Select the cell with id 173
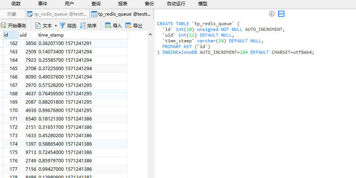This screenshot has width=356, height=178. click(x=11, y=136)
